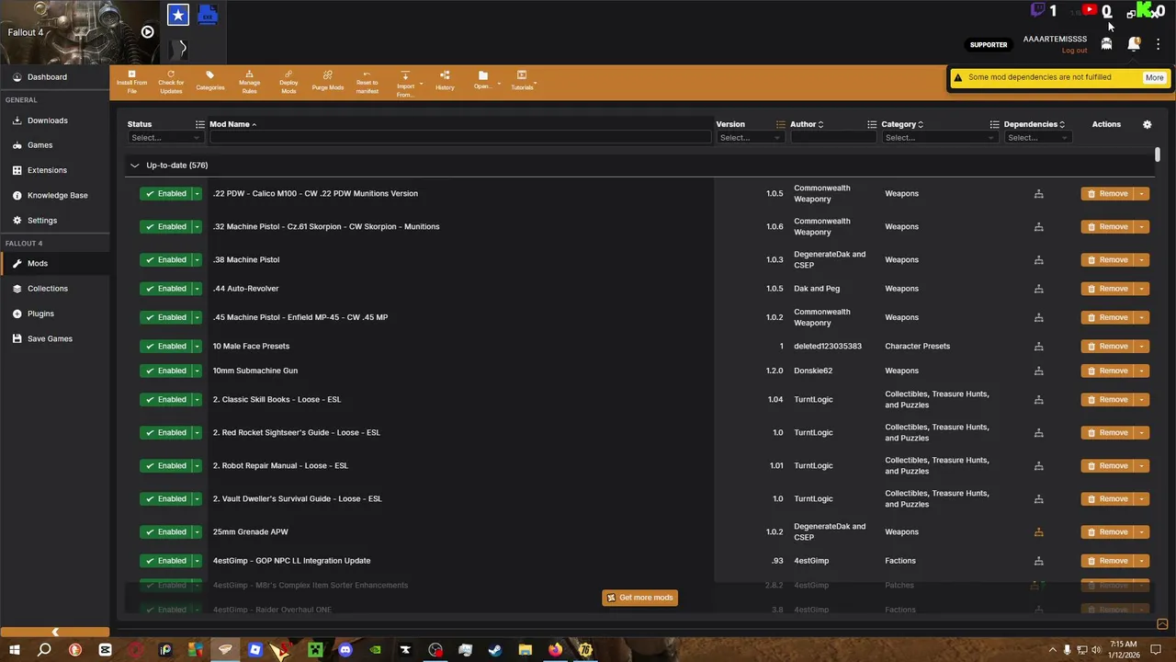
Task: Disable the .32 Machine Pistol Skorpion mod
Action: point(164,227)
